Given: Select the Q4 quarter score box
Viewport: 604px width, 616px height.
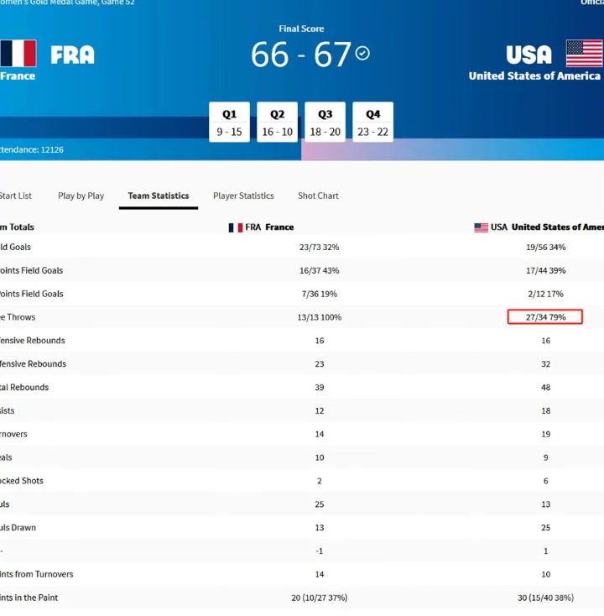Looking at the screenshot, I should [373, 123].
